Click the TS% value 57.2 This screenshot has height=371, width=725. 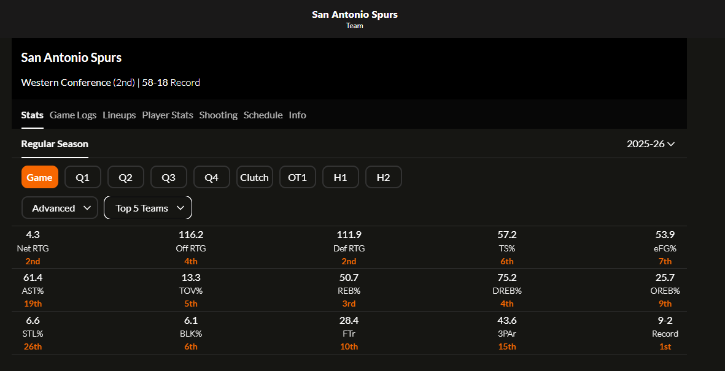[x=507, y=235]
